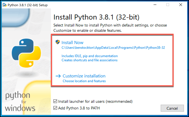Screen dimensions: 189x117
Task: Click the Python Setup icon in title bar
Action: 4,5
